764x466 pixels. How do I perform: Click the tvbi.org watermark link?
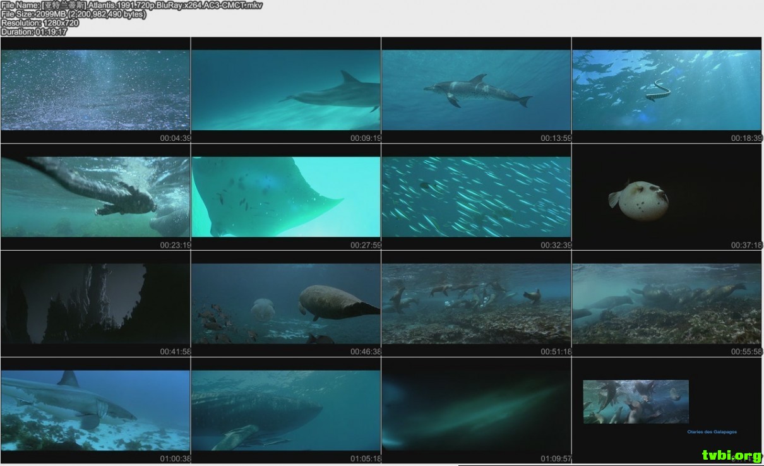coord(731,455)
